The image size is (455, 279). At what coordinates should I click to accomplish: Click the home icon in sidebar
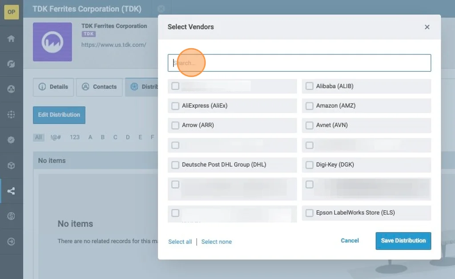point(11,39)
